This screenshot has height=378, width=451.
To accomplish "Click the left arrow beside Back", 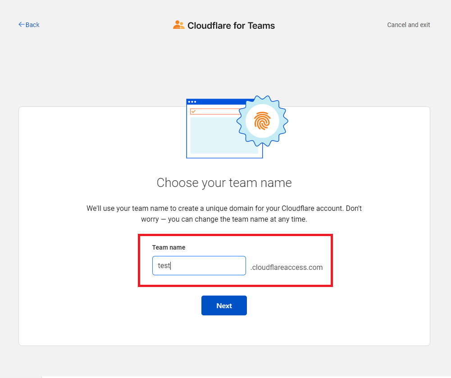I will tap(21, 24).
